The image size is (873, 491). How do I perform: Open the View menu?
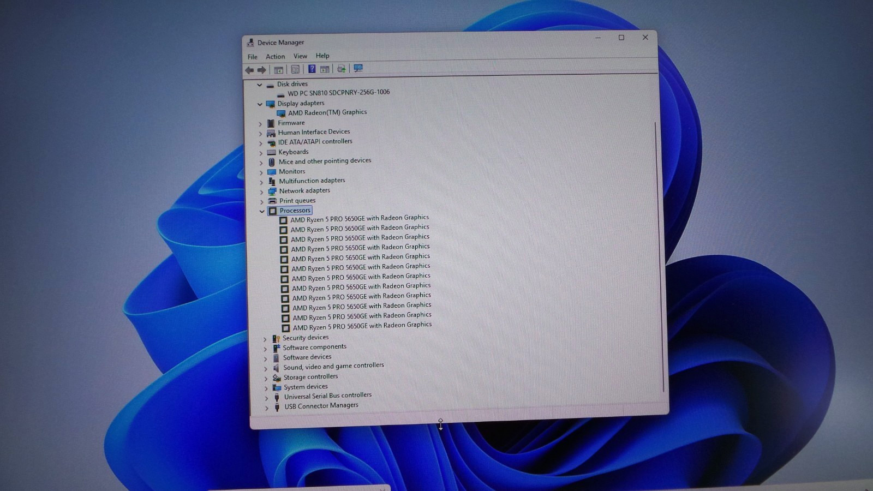300,56
